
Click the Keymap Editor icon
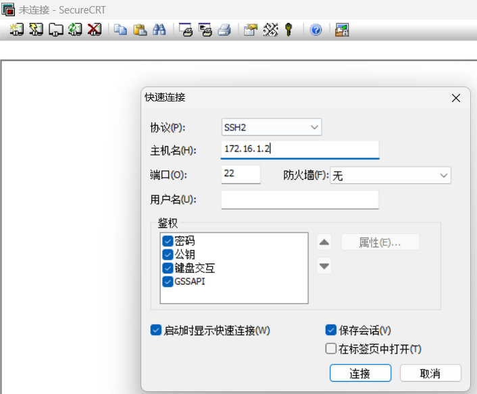pos(270,30)
